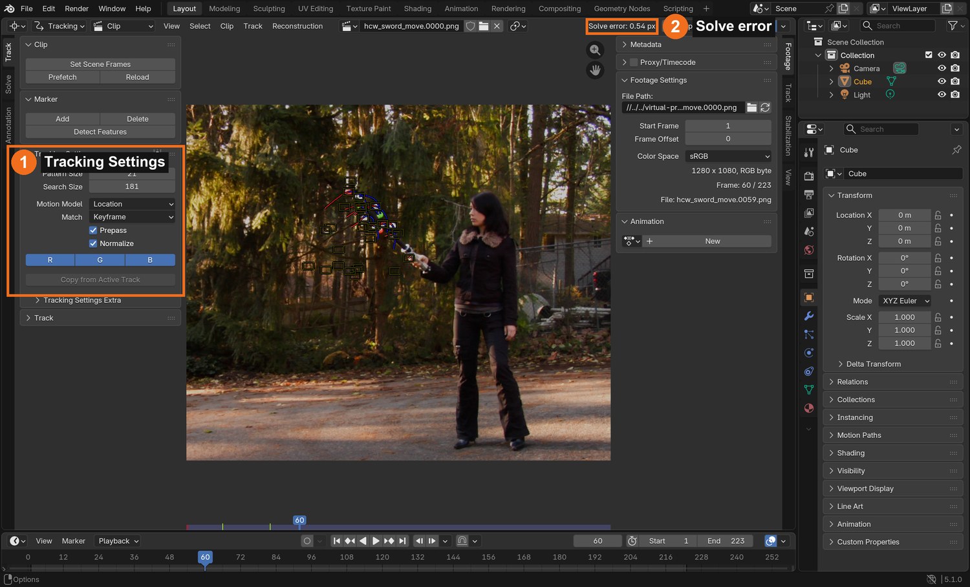Click the pan hand icon in clip viewport
This screenshot has width=970, height=587.
(595, 70)
